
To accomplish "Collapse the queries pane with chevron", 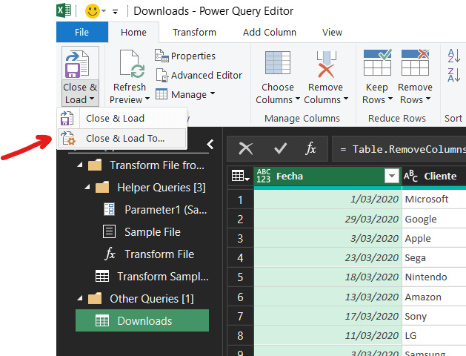I will pyautogui.click(x=210, y=145).
